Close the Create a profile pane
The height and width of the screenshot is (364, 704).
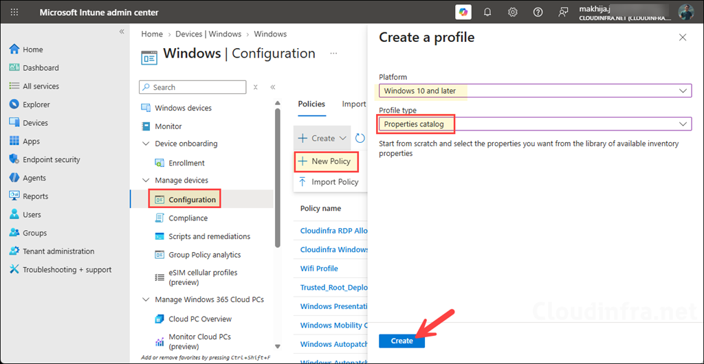[683, 38]
